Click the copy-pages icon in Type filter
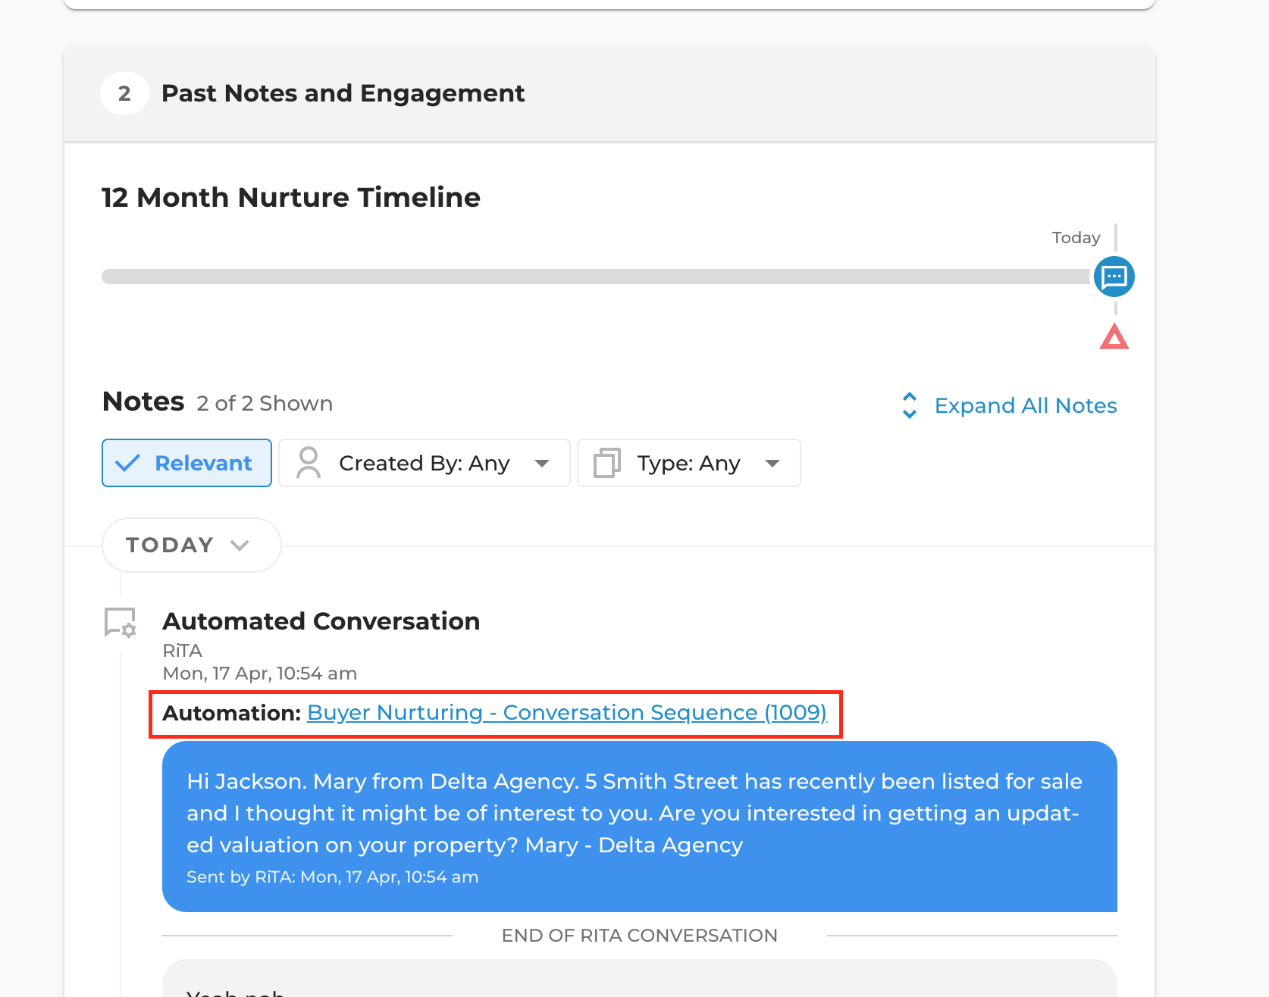The width and height of the screenshot is (1269, 997). pyautogui.click(x=606, y=463)
